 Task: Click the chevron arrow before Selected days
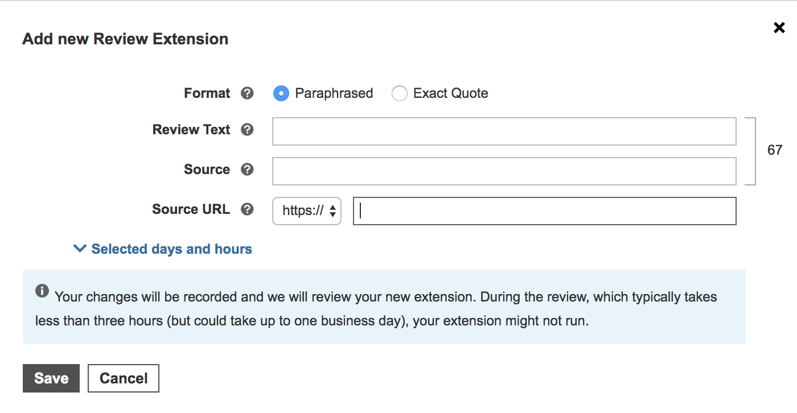coord(80,249)
